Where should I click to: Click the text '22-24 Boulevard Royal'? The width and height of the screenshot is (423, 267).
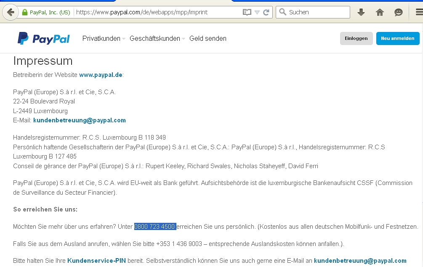point(44,101)
